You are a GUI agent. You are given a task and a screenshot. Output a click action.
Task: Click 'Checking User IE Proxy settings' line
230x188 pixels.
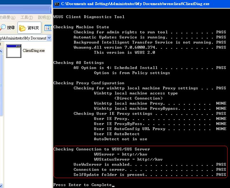150,114
